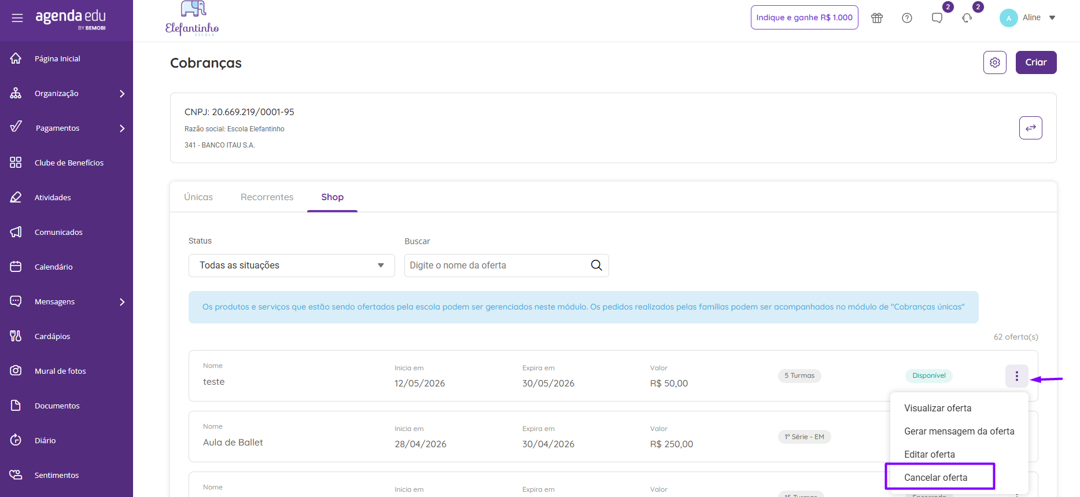
Task: Open the gift box icon in header
Action: click(877, 18)
